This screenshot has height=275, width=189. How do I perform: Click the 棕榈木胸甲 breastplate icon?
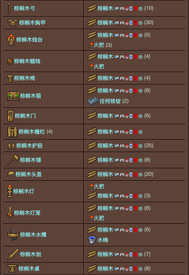12,23
